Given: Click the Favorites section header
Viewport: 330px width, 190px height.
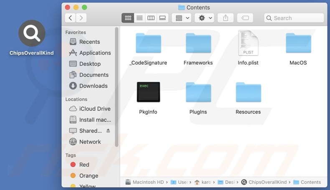Looking at the screenshot, I should [76, 33].
